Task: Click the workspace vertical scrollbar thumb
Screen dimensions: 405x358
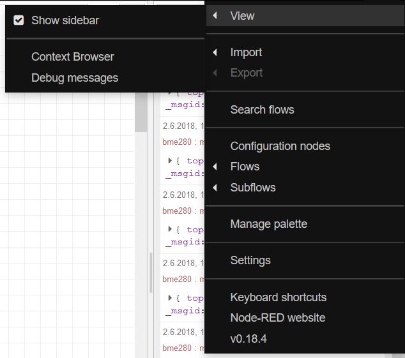Action: [x=141, y=112]
